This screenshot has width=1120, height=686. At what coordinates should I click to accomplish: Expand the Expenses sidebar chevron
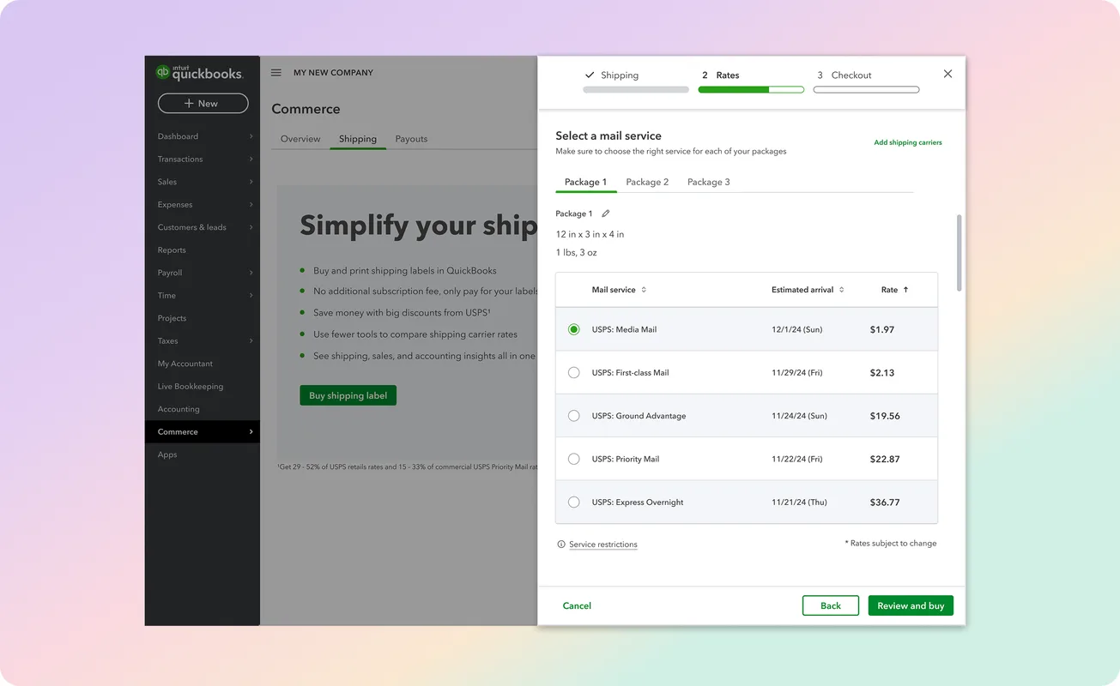(x=251, y=204)
